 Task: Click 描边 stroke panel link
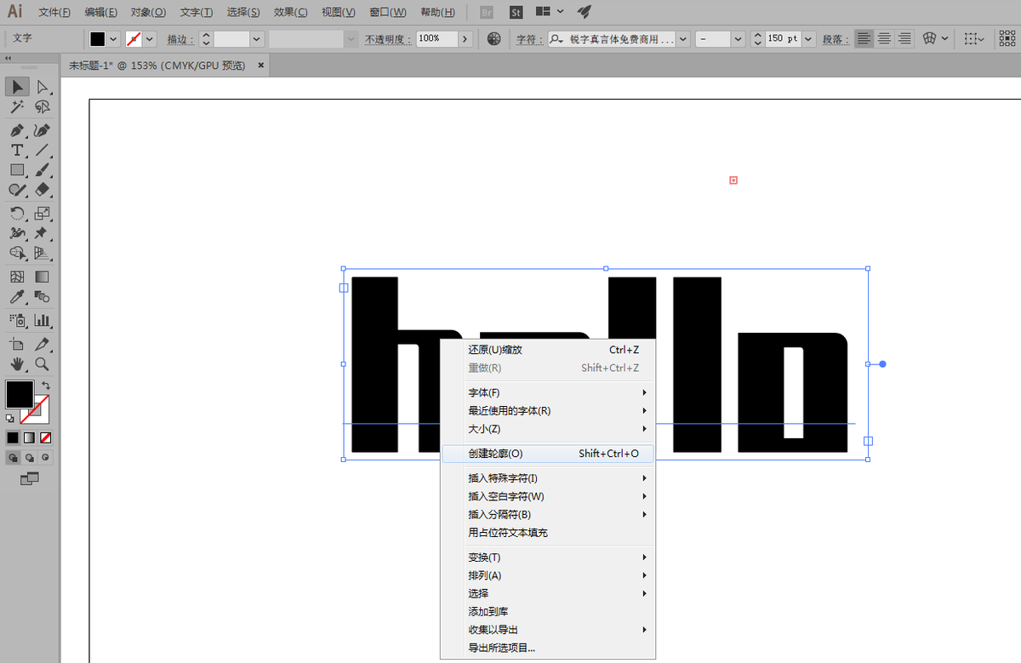click(x=180, y=39)
